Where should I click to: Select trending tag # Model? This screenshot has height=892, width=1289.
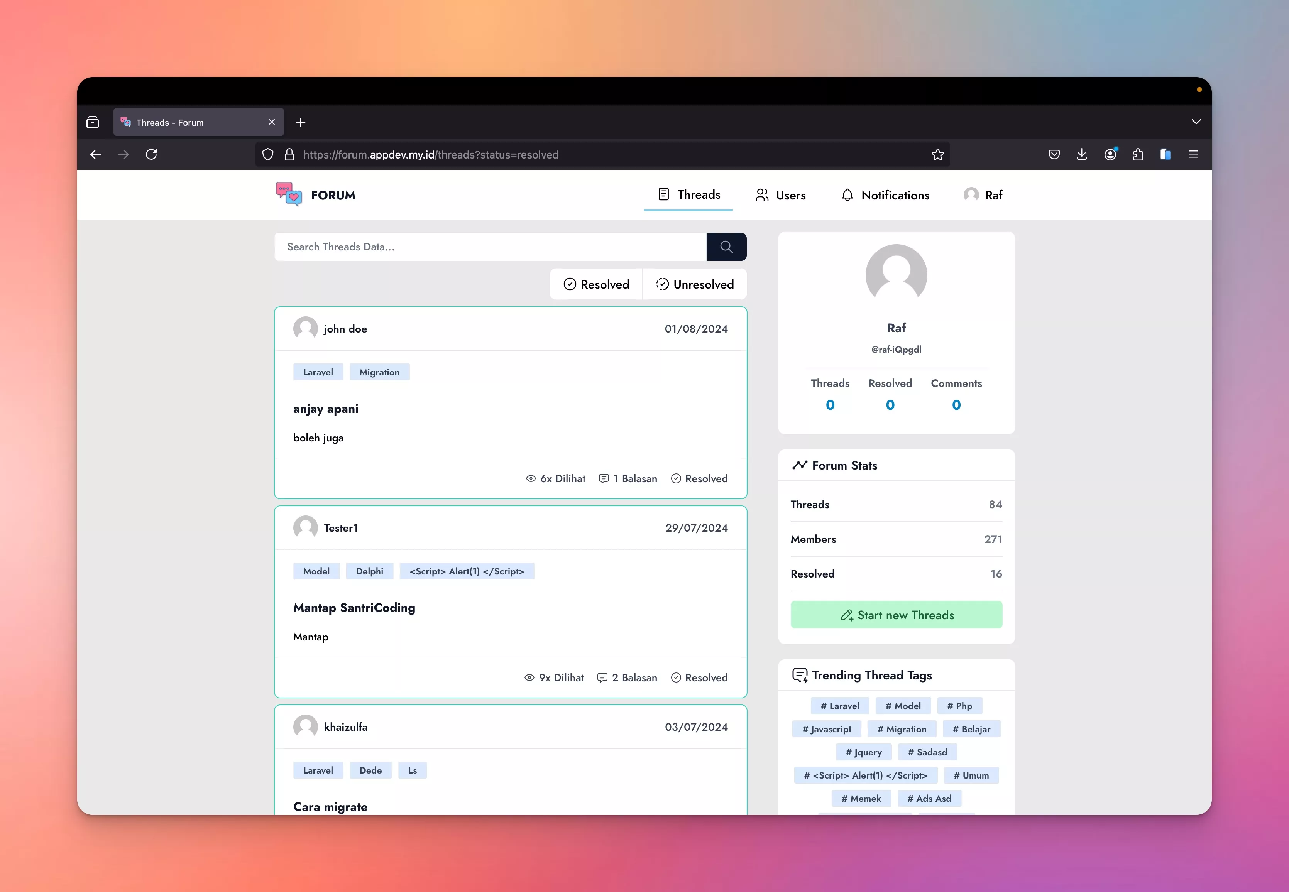(903, 706)
